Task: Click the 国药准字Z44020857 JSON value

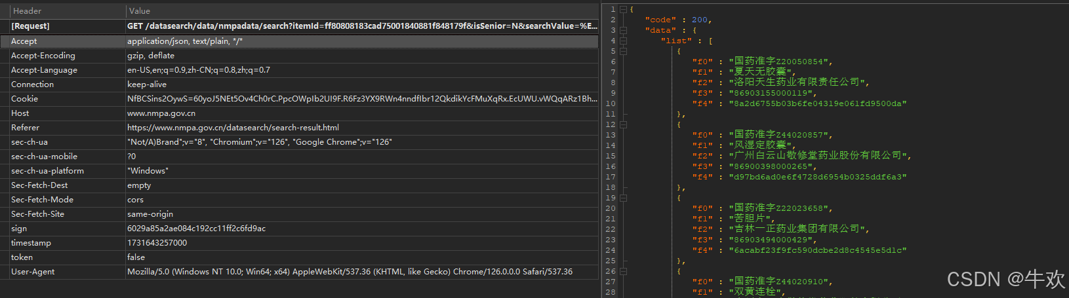Action: (x=780, y=135)
